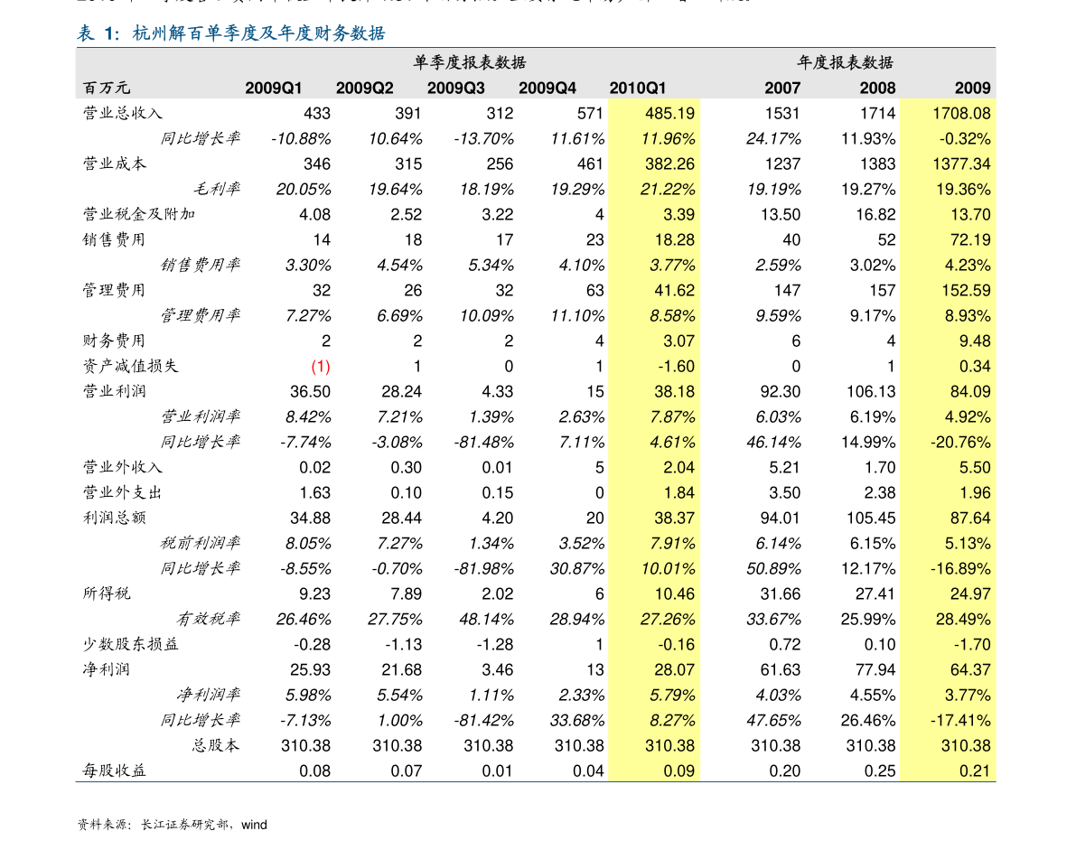Select the 单季度报表数据 group header

(470, 62)
